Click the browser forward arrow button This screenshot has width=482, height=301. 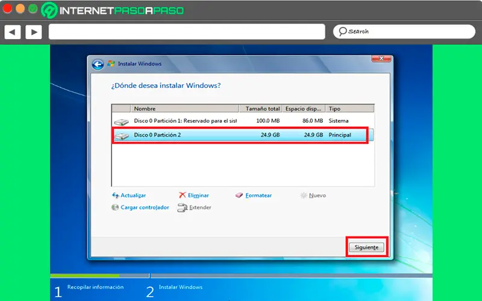[34, 32]
